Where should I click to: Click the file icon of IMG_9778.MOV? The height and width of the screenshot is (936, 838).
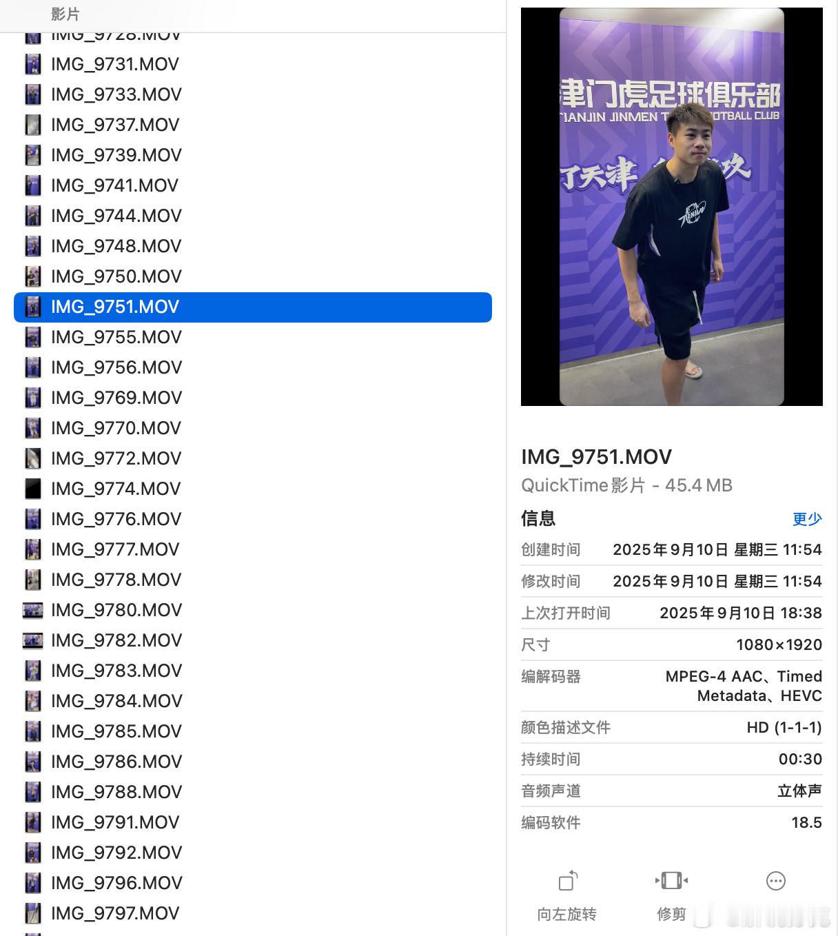[x=33, y=580]
